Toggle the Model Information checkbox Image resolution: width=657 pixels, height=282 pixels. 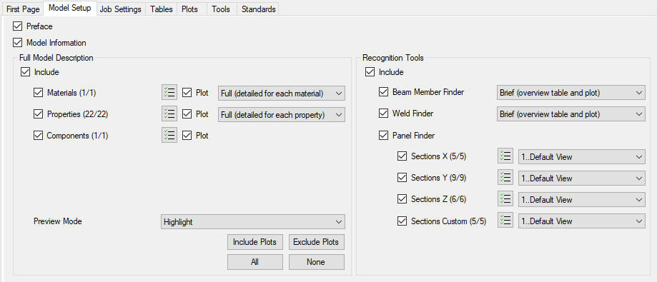[x=18, y=43]
